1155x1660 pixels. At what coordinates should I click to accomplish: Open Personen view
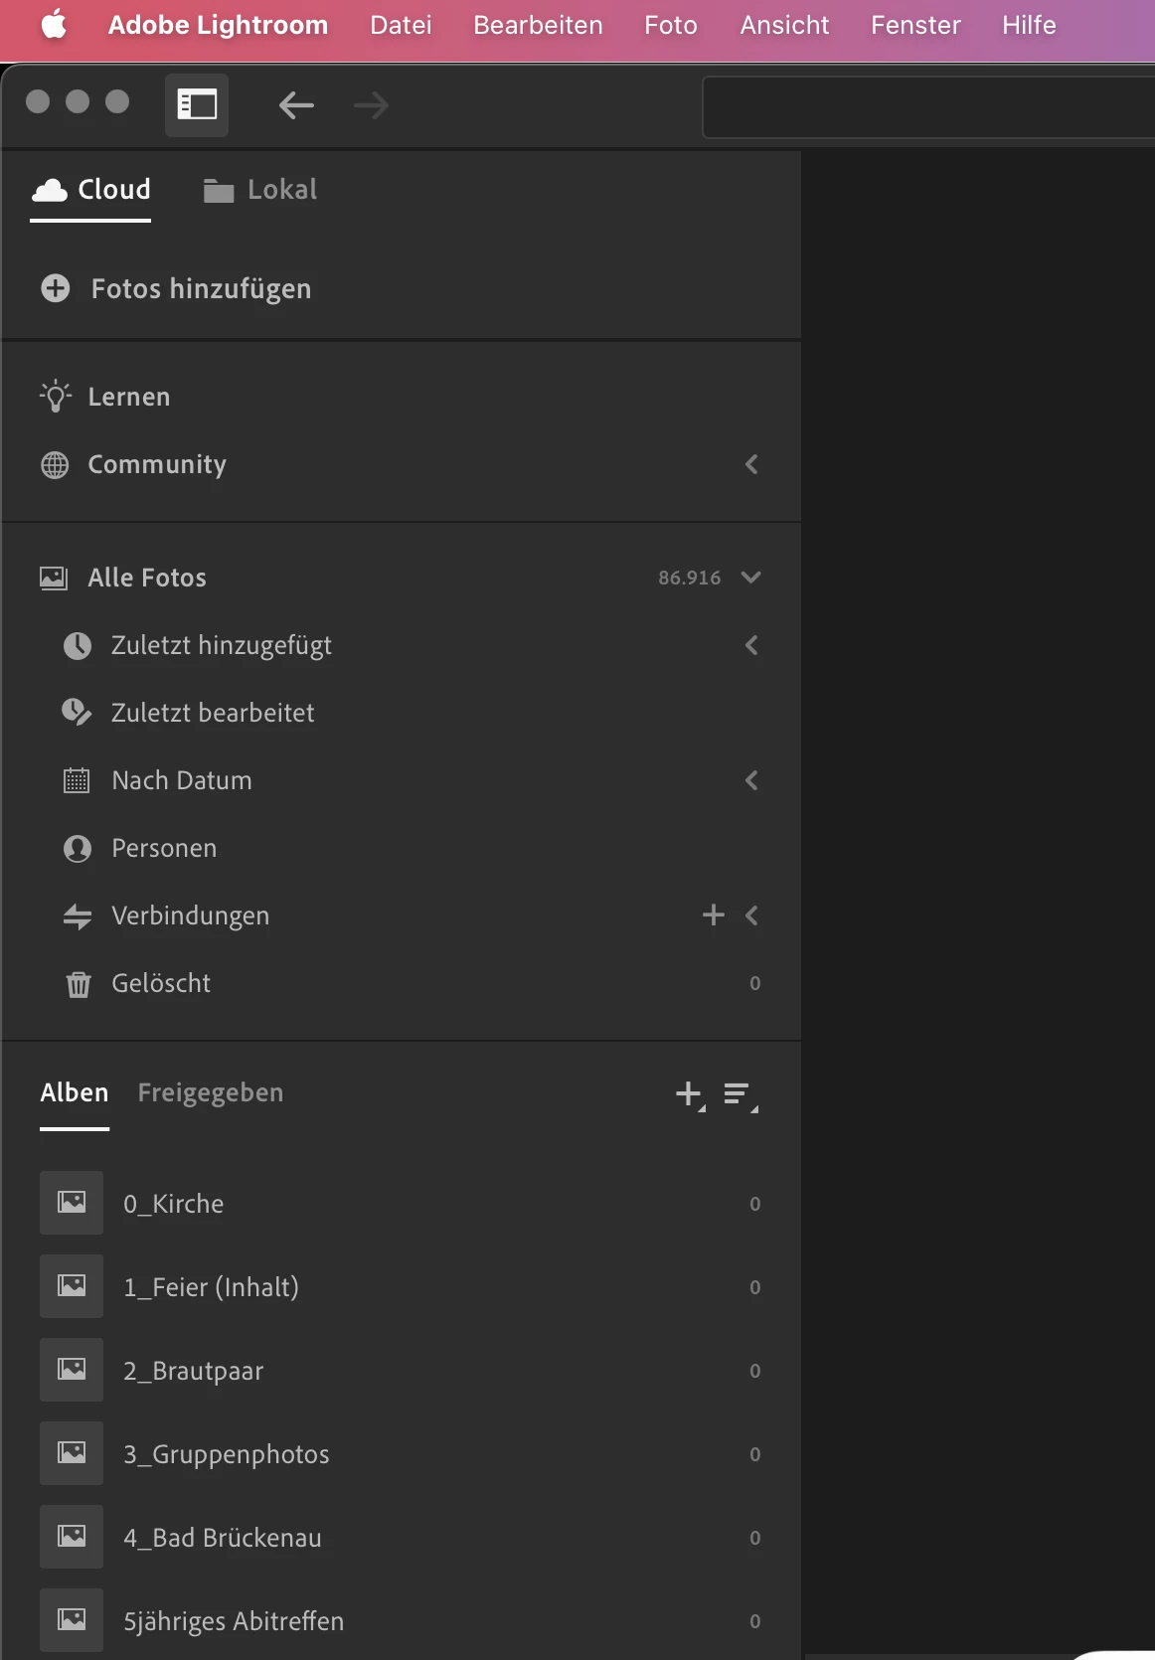pos(164,848)
